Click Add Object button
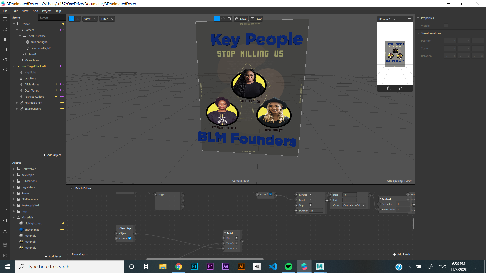Screen dimensions: 486x273 52,155
